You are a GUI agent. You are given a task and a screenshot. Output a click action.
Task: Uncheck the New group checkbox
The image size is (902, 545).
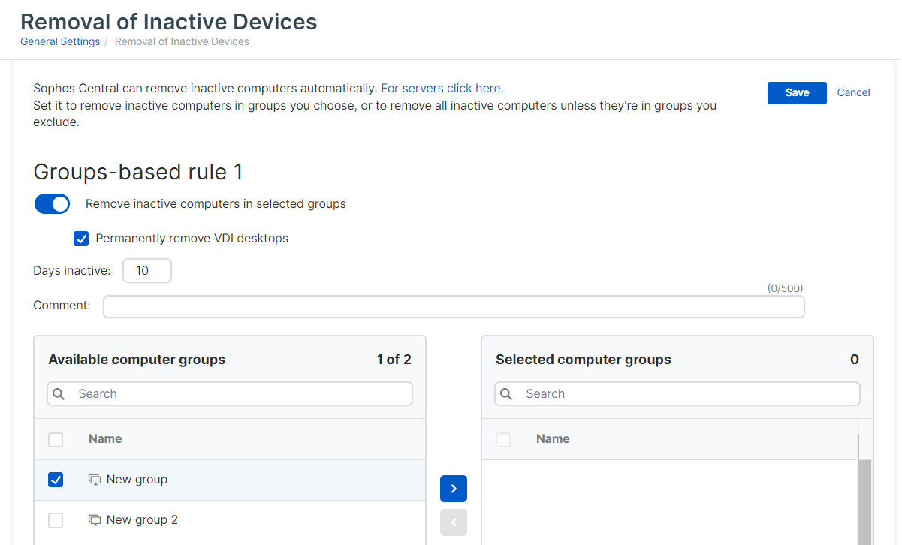click(x=56, y=480)
